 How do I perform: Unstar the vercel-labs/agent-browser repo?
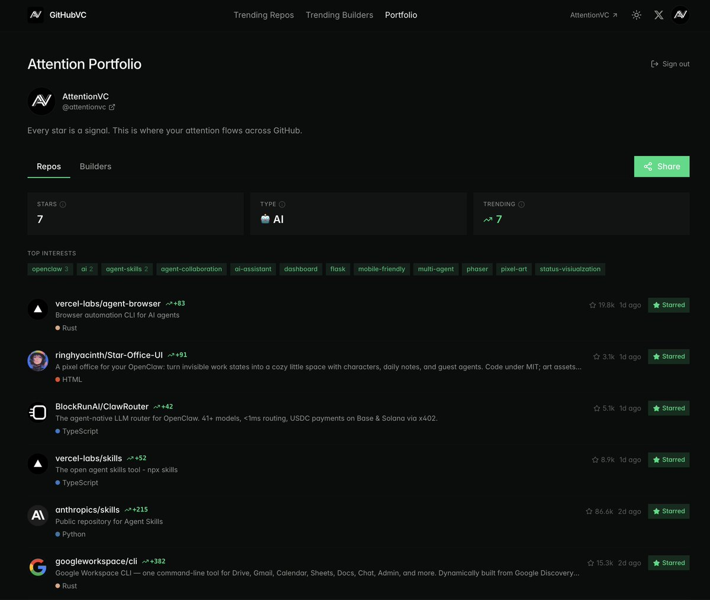click(x=669, y=305)
